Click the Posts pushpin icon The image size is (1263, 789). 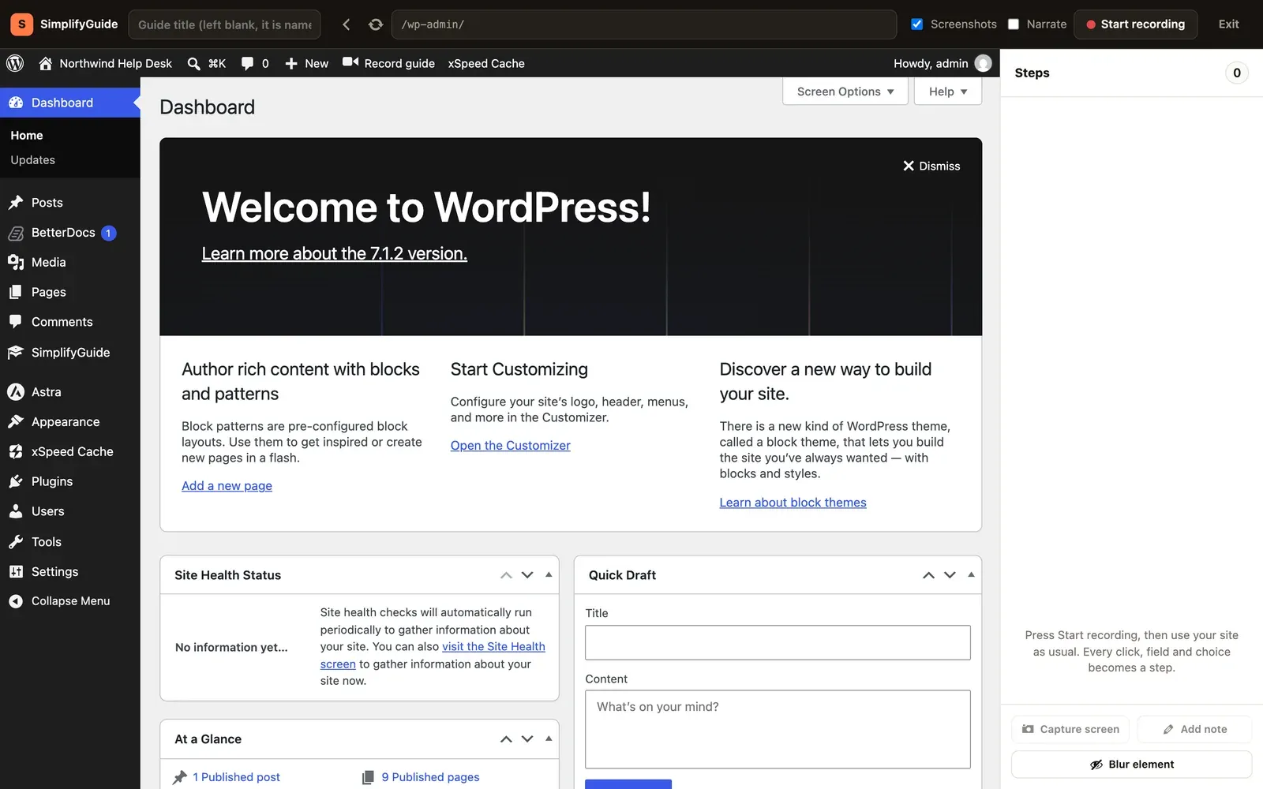[x=16, y=203]
